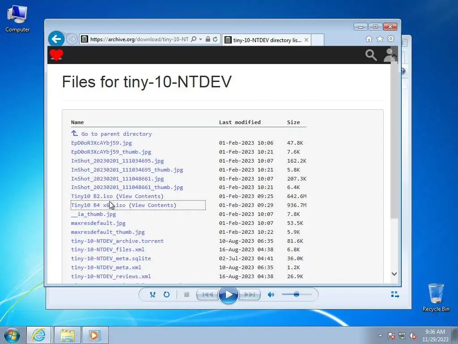View Contents of Tiny10 B4 iso

coord(153,205)
